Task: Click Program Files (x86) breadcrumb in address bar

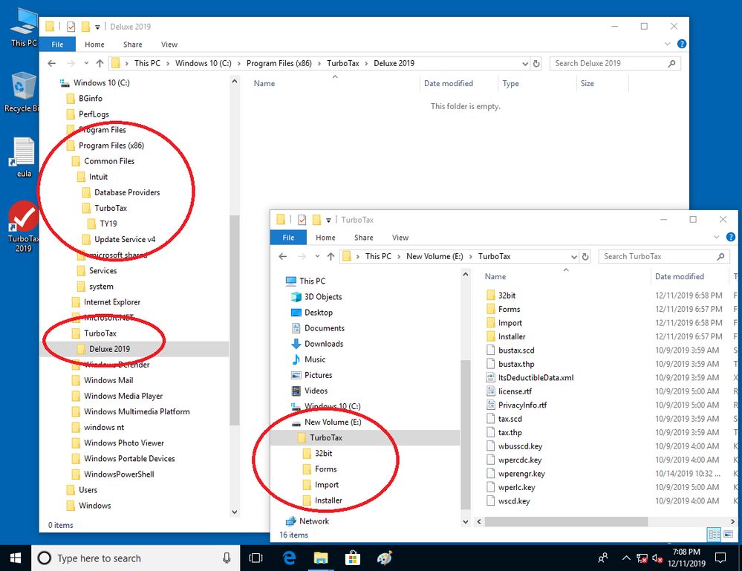Action: tap(279, 63)
